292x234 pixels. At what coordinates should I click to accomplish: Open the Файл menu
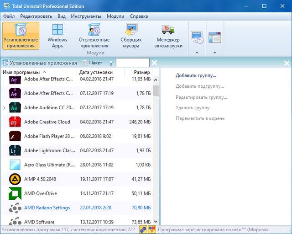(x=9, y=16)
